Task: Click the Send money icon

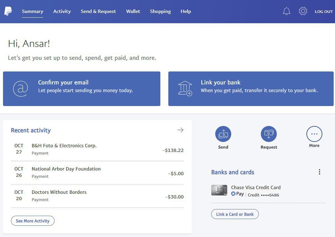Action: pos(223,134)
